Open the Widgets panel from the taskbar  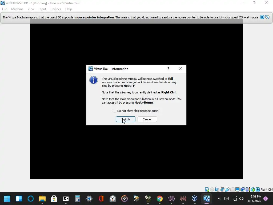click(x=19, y=199)
